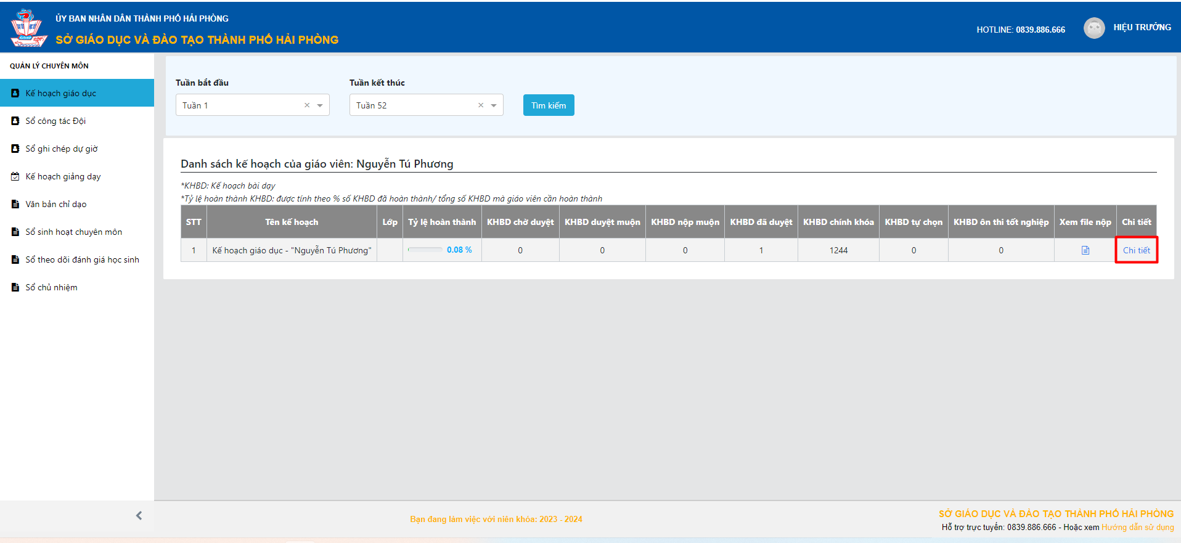This screenshot has width=1181, height=543.
Task: Open Sổ theo dõi đánh giá học sinh
Action: pyautogui.click(x=82, y=259)
